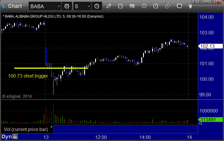Viewport: 224px width, 141px height.
Task: Click the 14:00 time axis label
Action: click(145, 137)
